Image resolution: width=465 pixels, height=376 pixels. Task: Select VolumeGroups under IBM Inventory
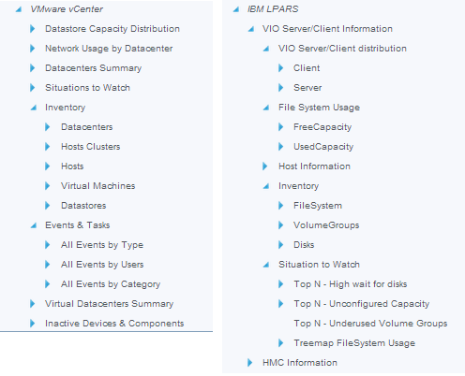coord(326,225)
